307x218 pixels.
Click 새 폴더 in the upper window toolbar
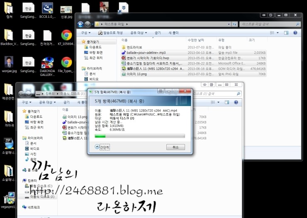click(173, 33)
